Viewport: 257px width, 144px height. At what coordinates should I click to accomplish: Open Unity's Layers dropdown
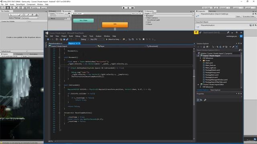tap(238, 8)
